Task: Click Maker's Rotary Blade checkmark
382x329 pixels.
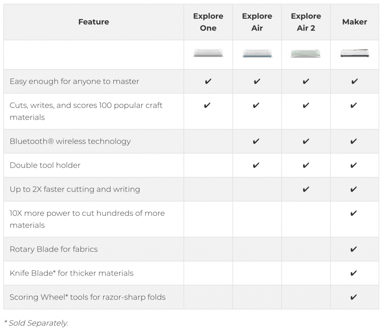Action: click(354, 249)
